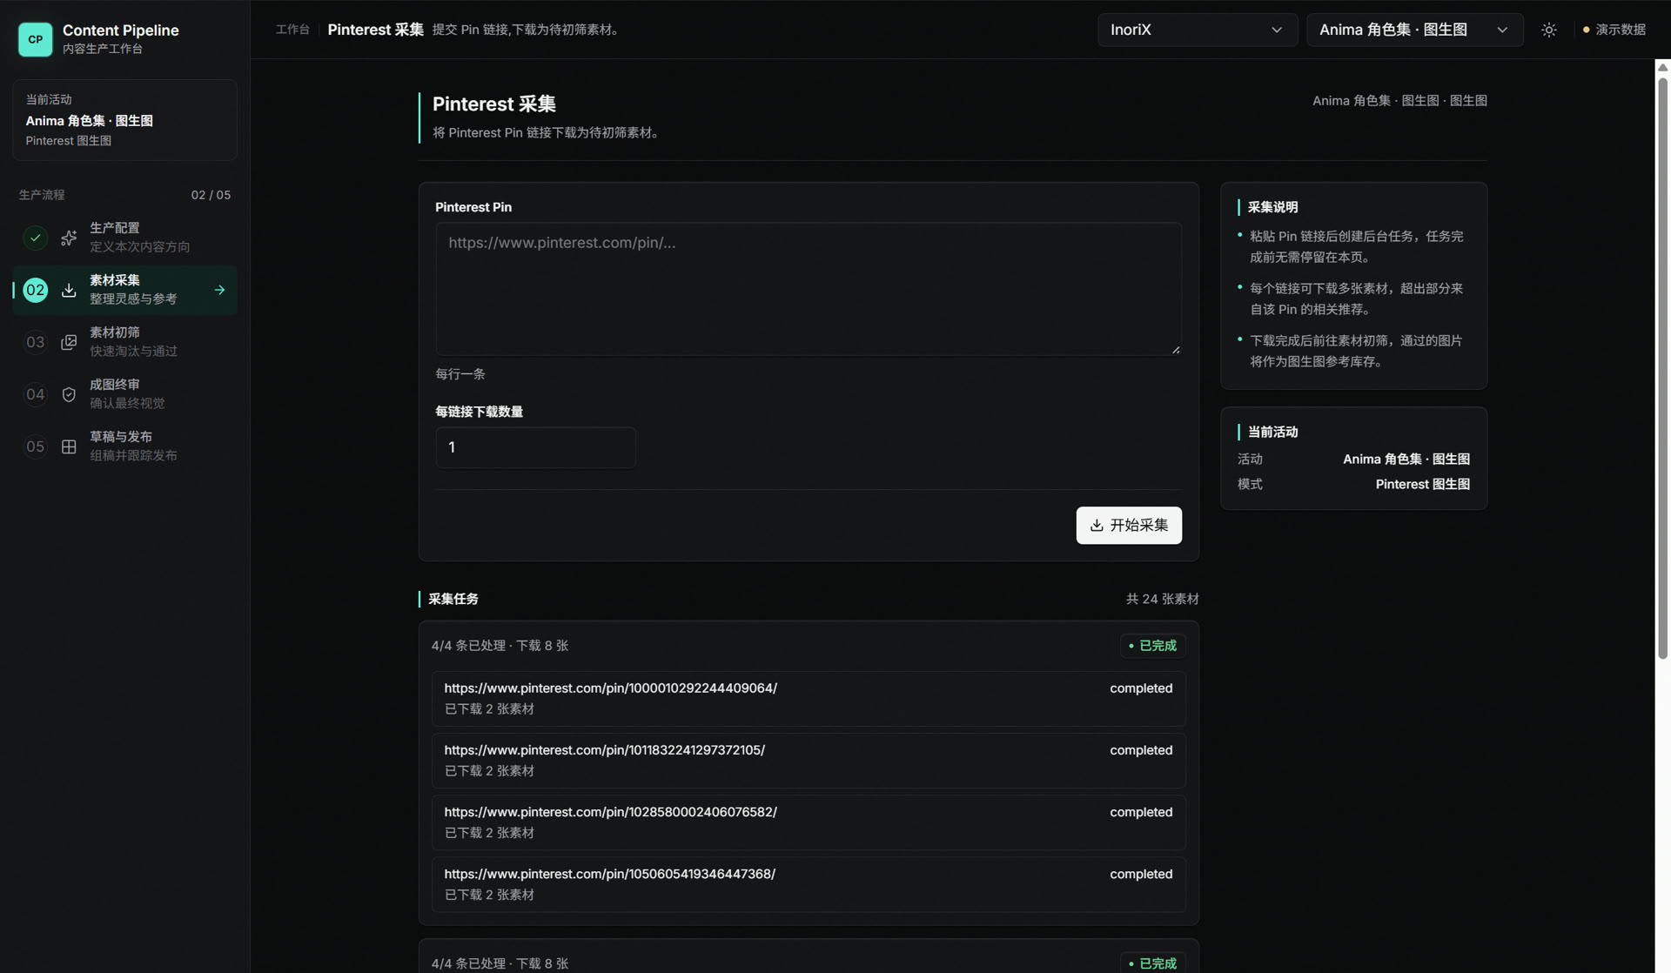1671x973 pixels.
Task: Click the 02 step badge
Action: 36,290
